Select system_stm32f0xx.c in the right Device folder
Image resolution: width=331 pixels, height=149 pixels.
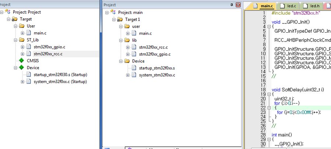click(x=157, y=75)
